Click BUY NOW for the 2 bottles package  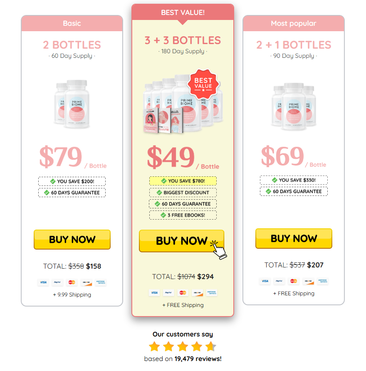tap(72, 240)
